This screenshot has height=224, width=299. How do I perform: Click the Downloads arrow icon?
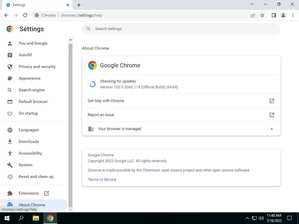[x=10, y=142]
